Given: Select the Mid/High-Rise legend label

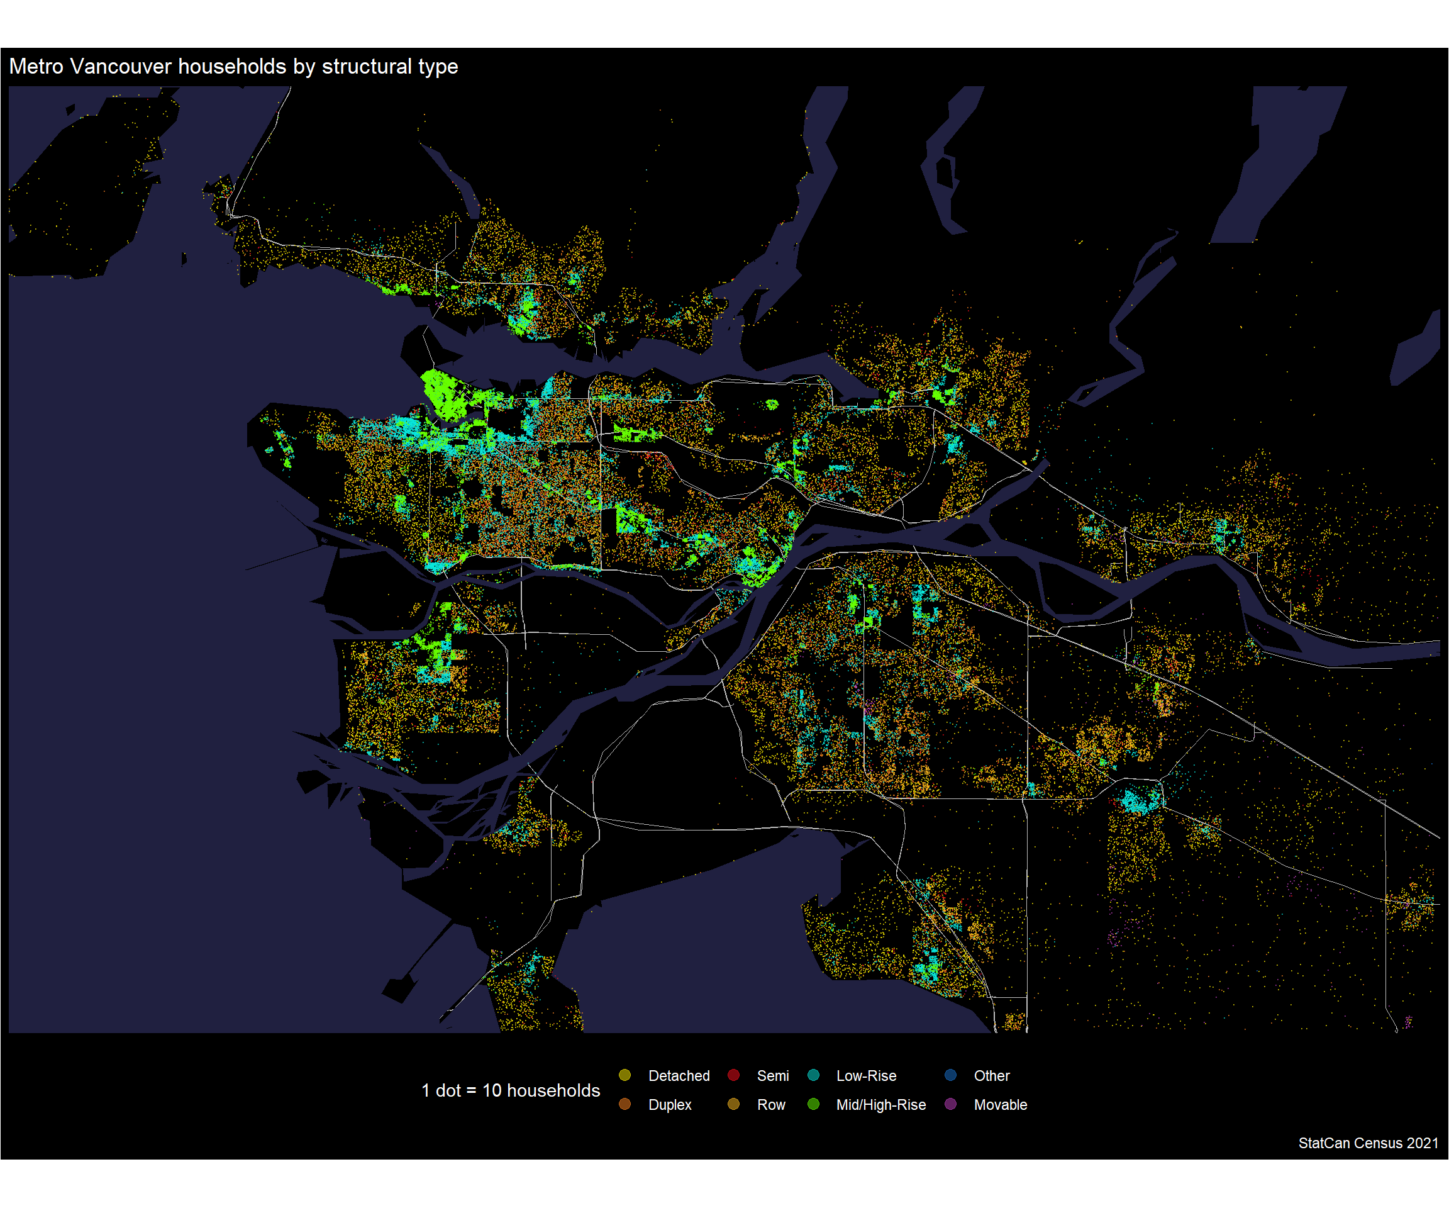Looking at the screenshot, I should click(880, 1104).
